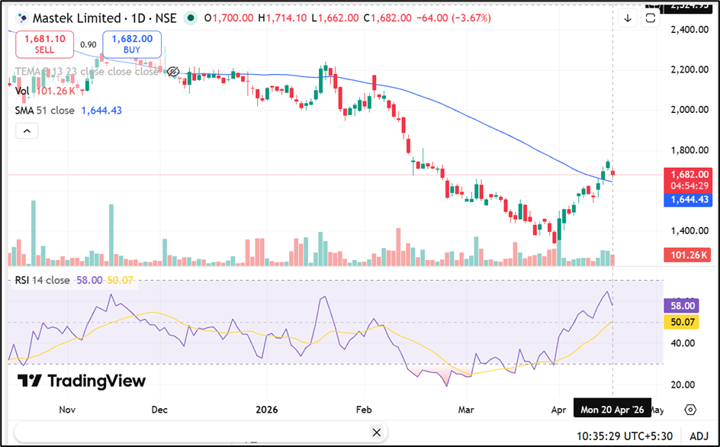Click the Mastek Limited logo icon
Viewport: 720px width, 447px height.
[22, 18]
